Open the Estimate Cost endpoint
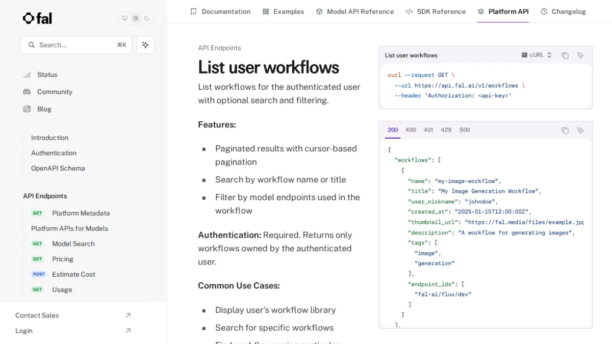612x344 pixels. 73,274
